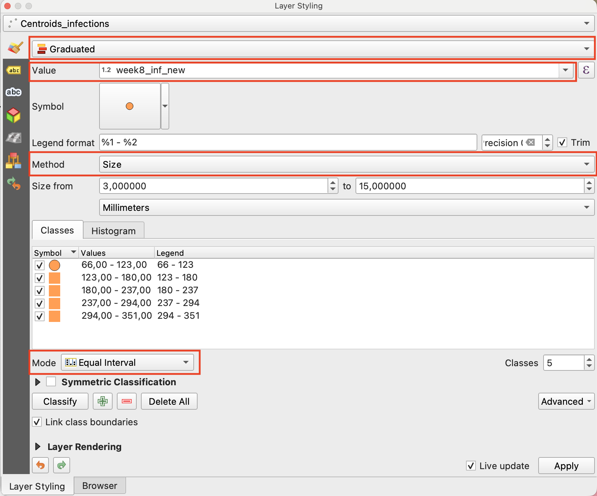Remove selected class with red minus

pyautogui.click(x=127, y=401)
